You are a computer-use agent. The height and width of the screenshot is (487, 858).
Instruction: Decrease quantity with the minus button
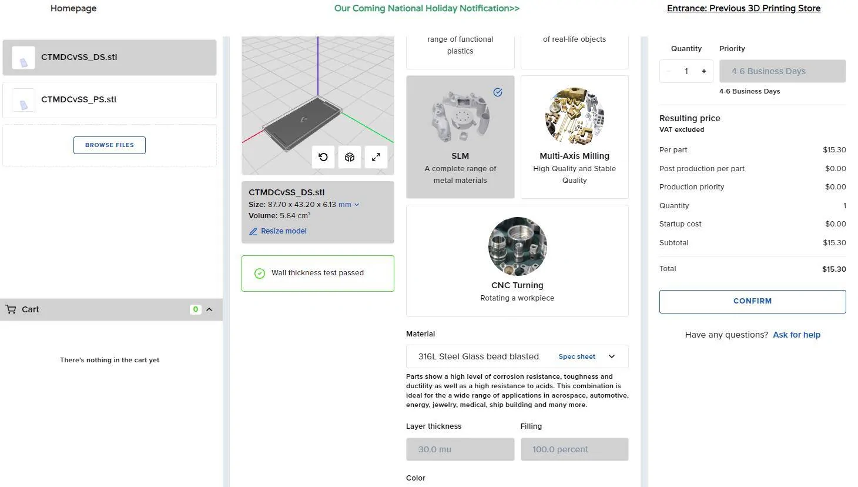pos(669,71)
